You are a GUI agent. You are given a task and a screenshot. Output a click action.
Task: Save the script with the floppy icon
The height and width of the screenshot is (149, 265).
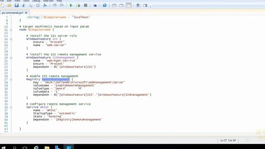point(17,5)
